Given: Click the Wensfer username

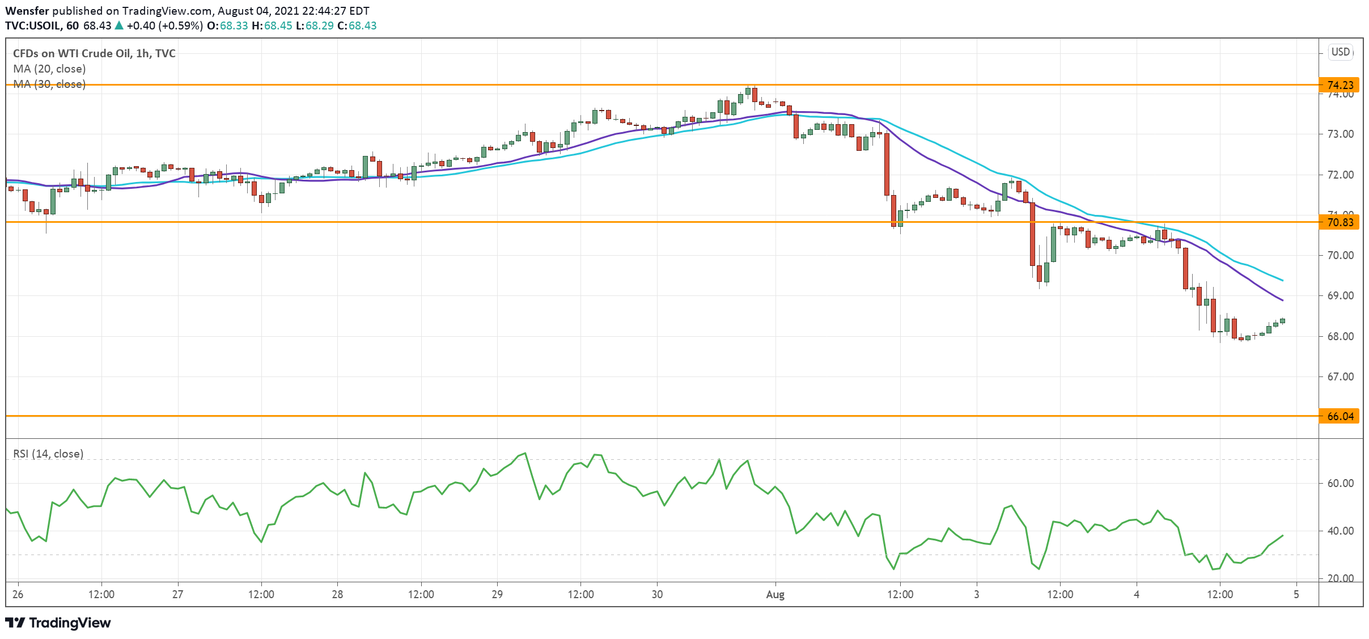Looking at the screenshot, I should (27, 10).
